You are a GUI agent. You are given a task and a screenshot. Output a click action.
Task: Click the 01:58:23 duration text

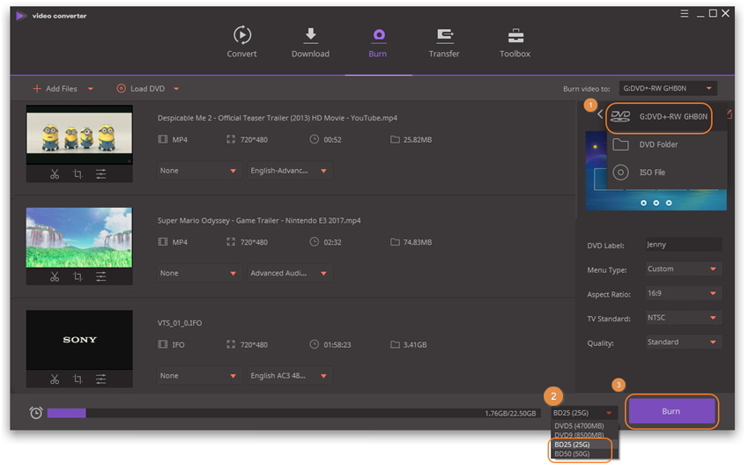337,345
